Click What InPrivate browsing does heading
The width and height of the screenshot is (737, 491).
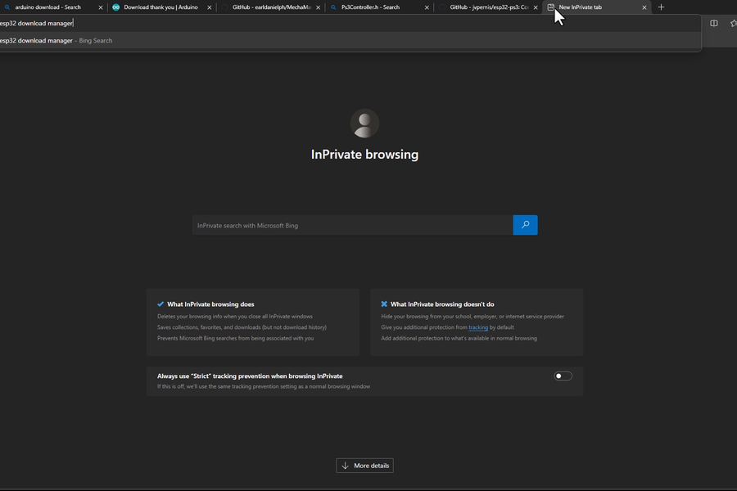210,304
